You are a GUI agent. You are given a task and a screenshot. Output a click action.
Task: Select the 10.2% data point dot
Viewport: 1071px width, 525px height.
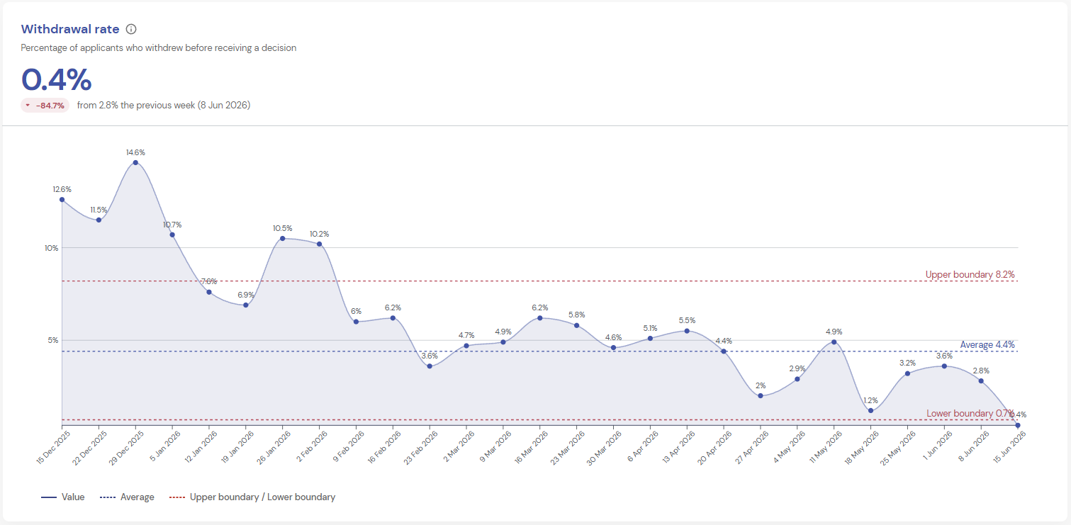(319, 244)
